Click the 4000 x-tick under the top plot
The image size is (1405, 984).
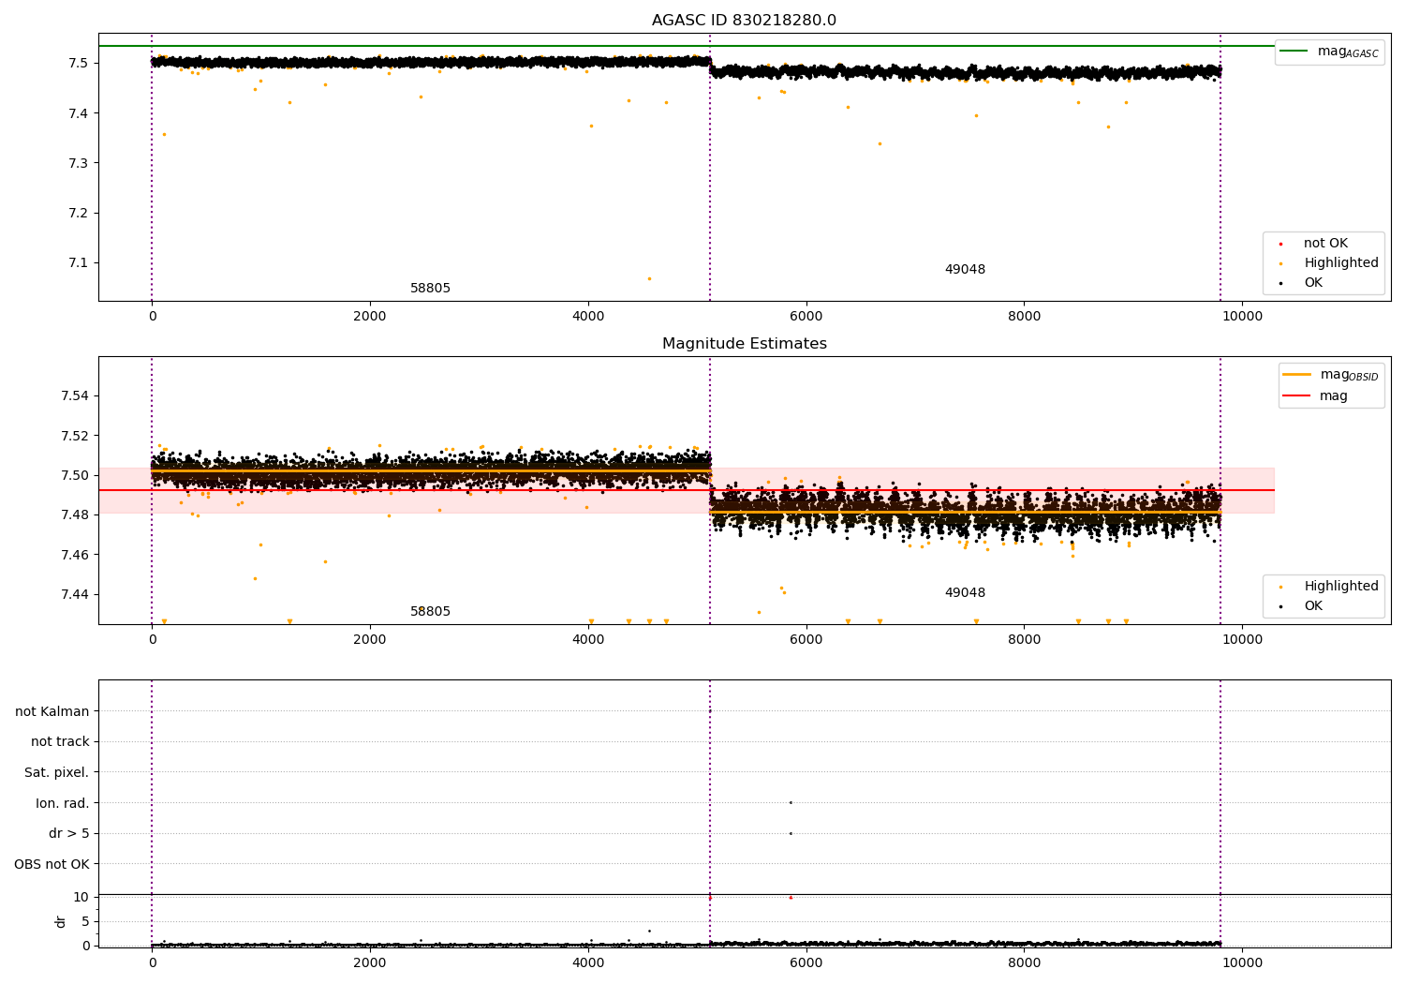pos(588,317)
